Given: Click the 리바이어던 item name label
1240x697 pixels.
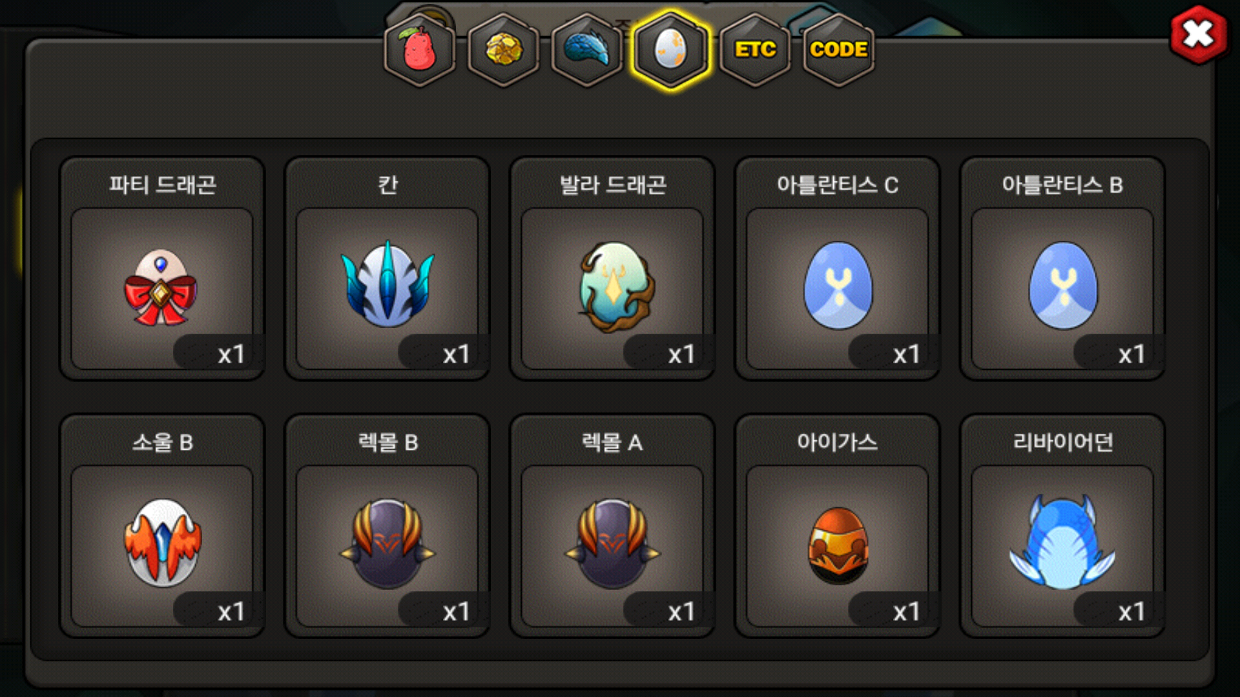Looking at the screenshot, I should tap(1063, 442).
